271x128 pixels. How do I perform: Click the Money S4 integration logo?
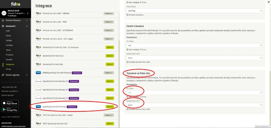[x=38, y=90]
